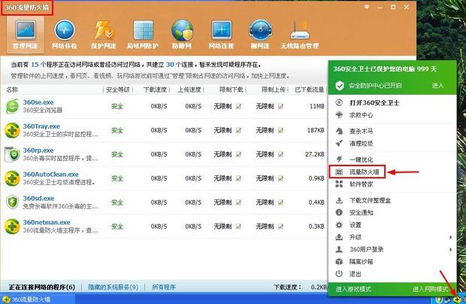Open the 网络连接 connections view
The image size is (466, 304).
point(222,35)
